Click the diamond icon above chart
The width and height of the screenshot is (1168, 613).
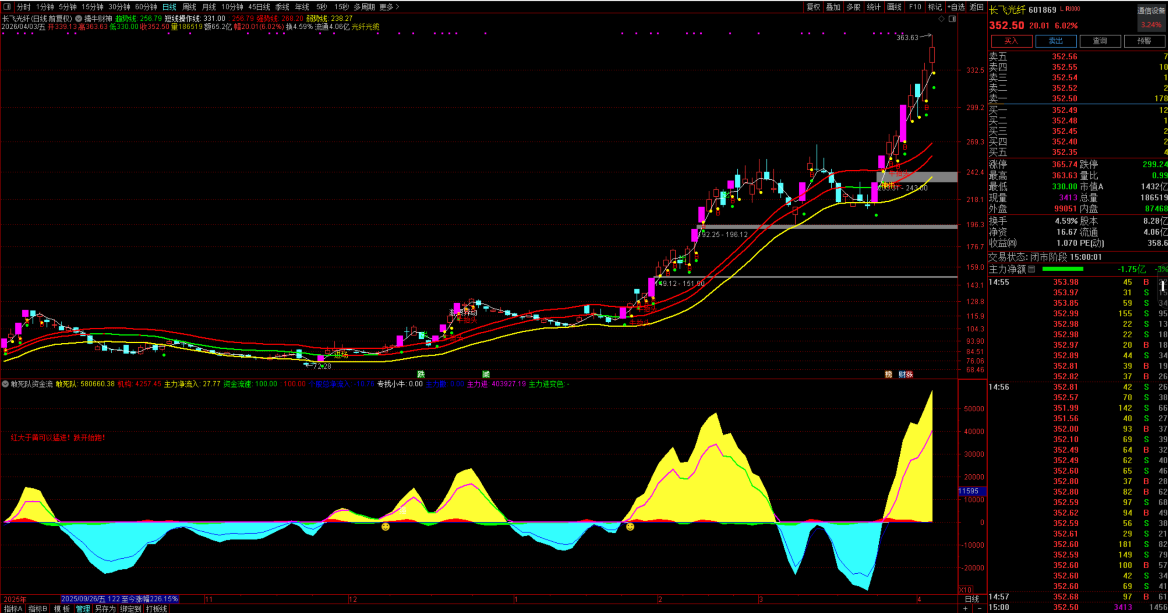(x=941, y=19)
